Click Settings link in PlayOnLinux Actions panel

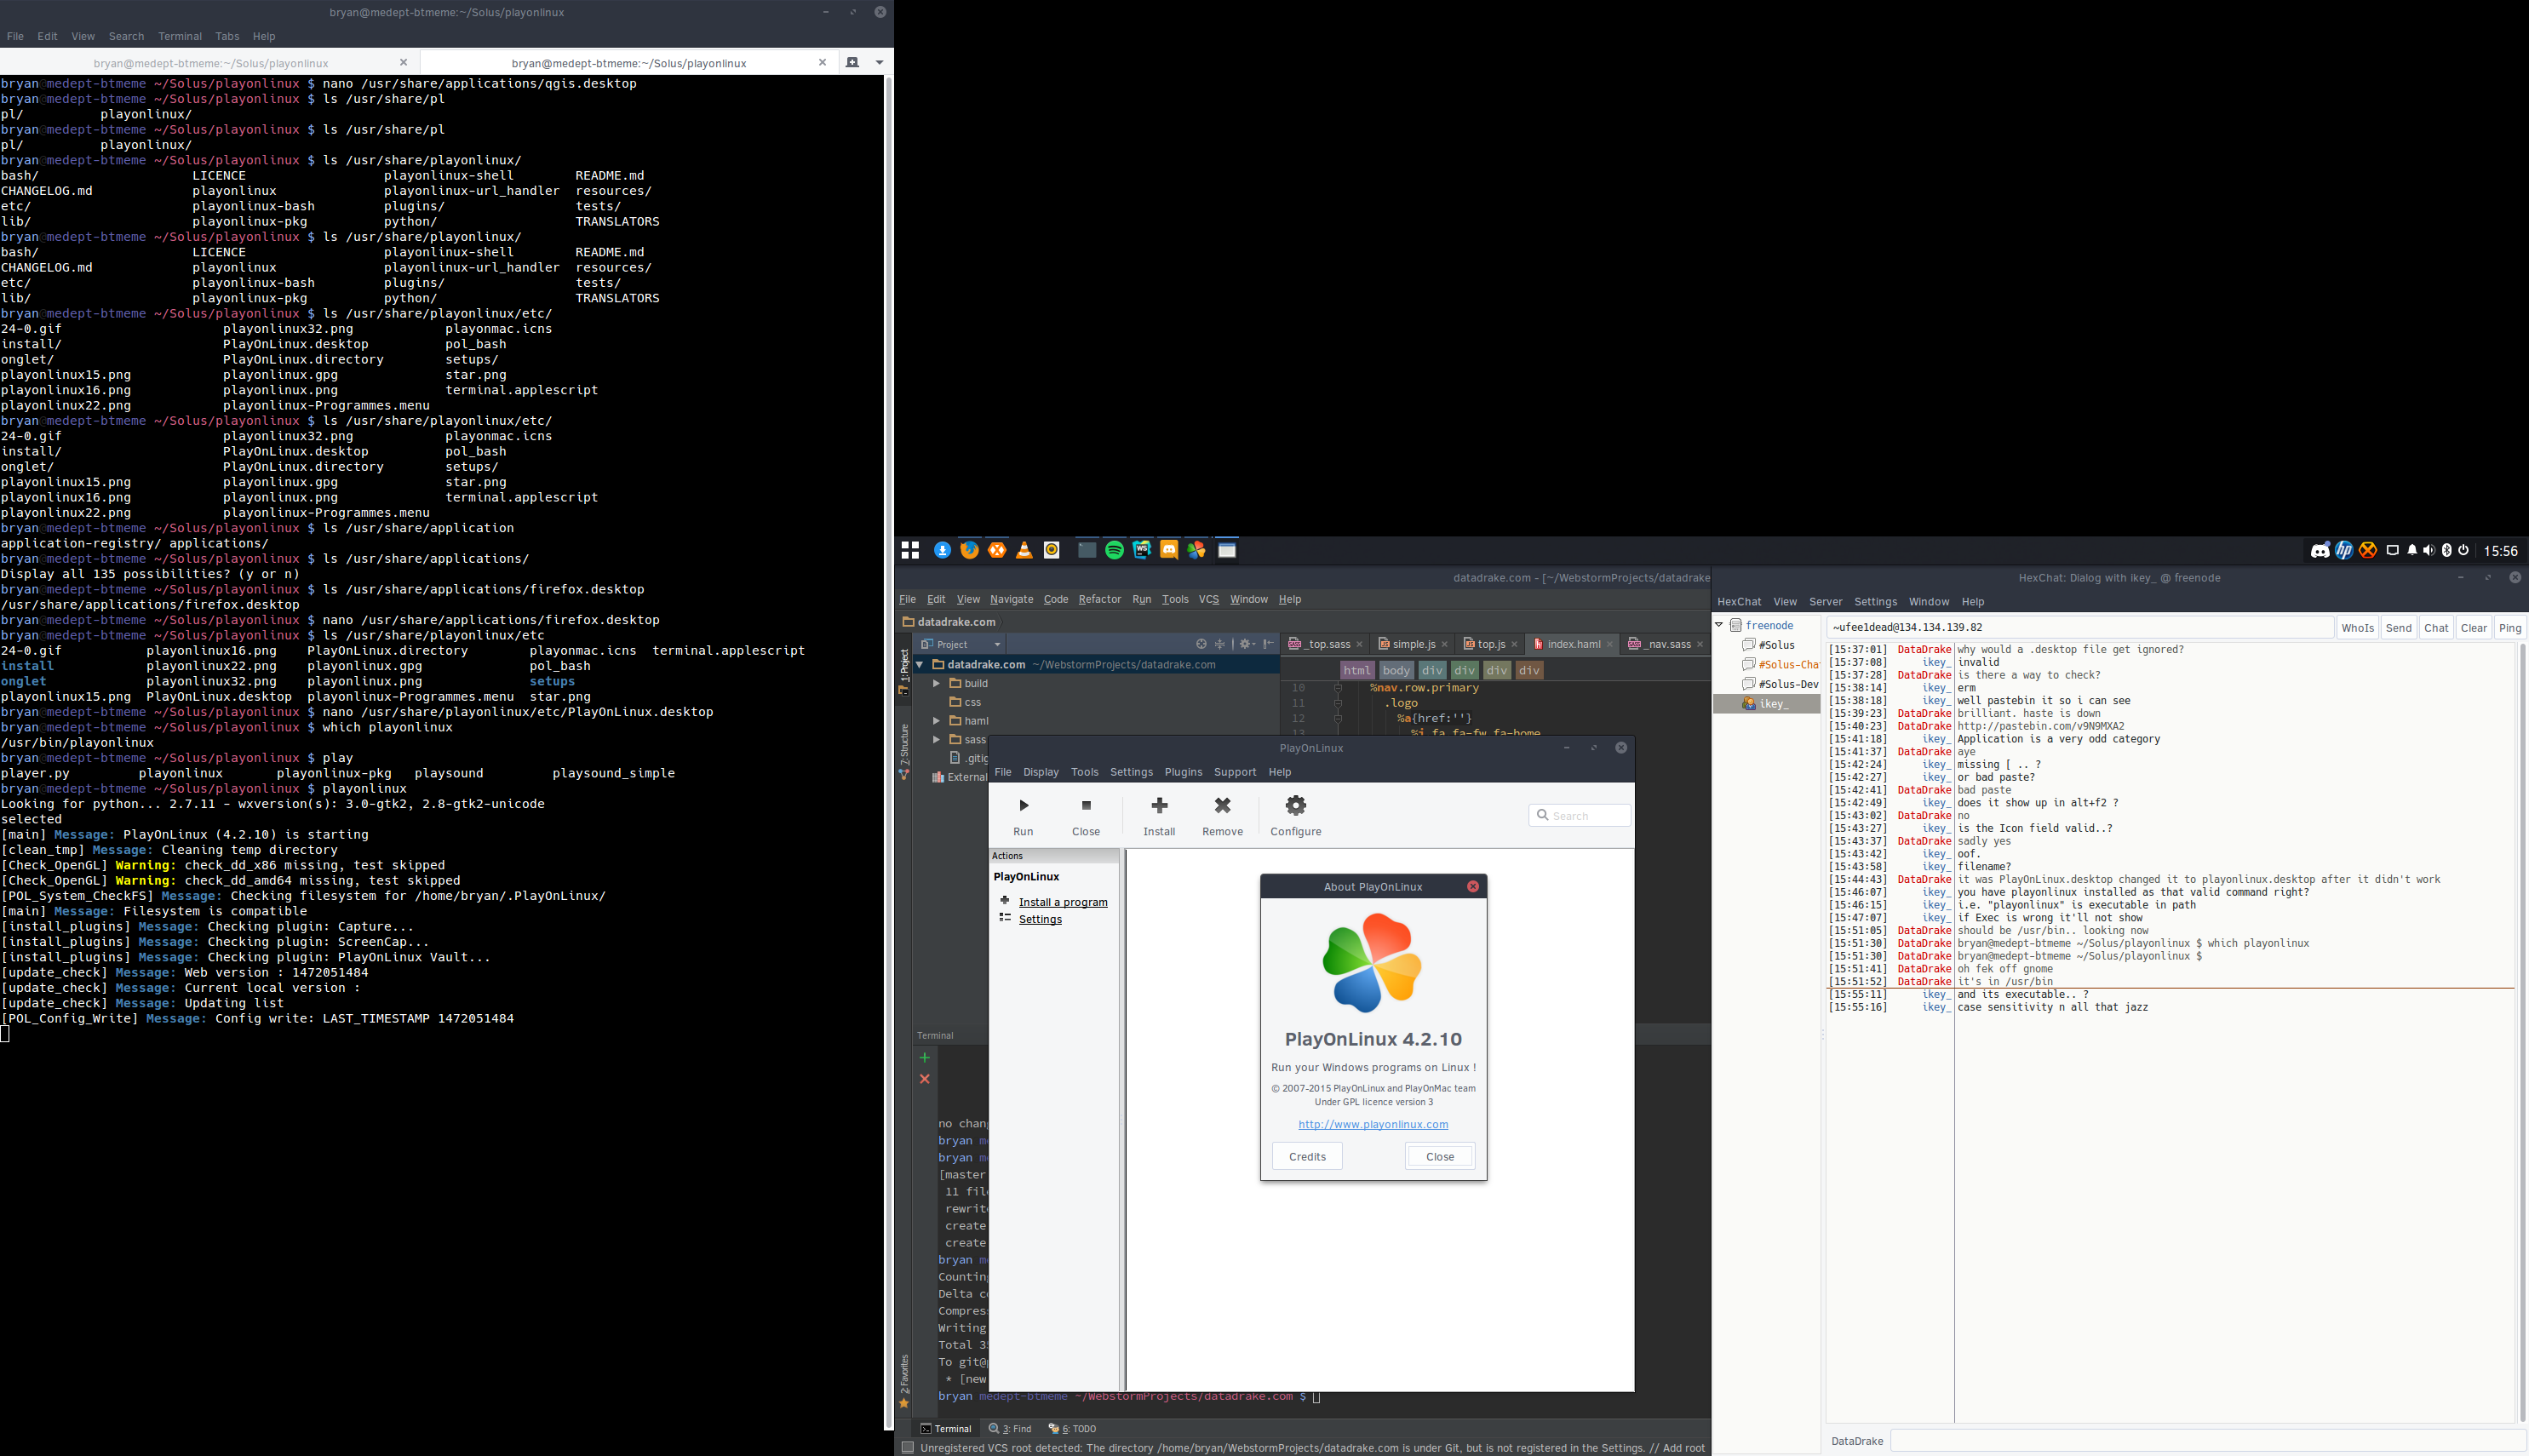[1040, 920]
